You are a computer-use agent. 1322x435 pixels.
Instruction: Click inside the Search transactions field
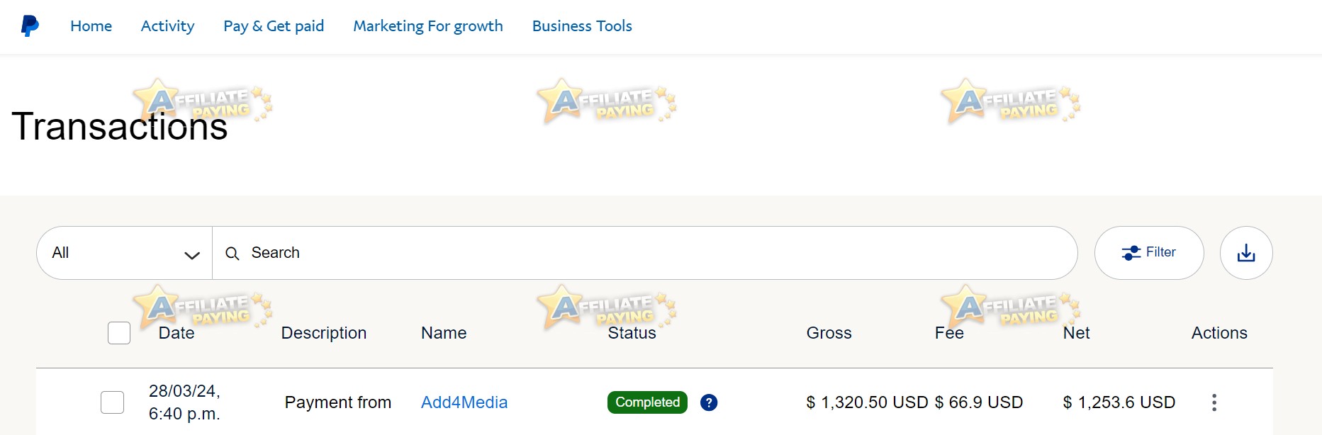[645, 253]
